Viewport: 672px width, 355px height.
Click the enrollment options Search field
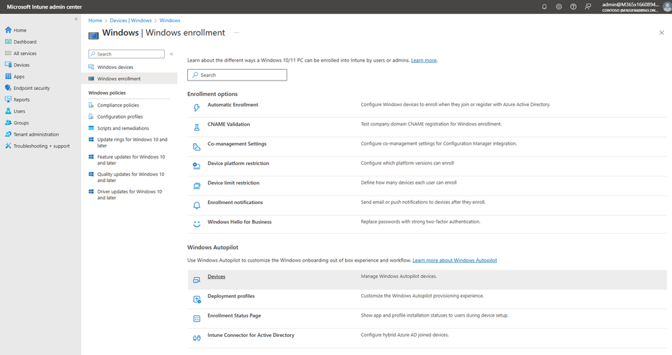tap(237, 75)
